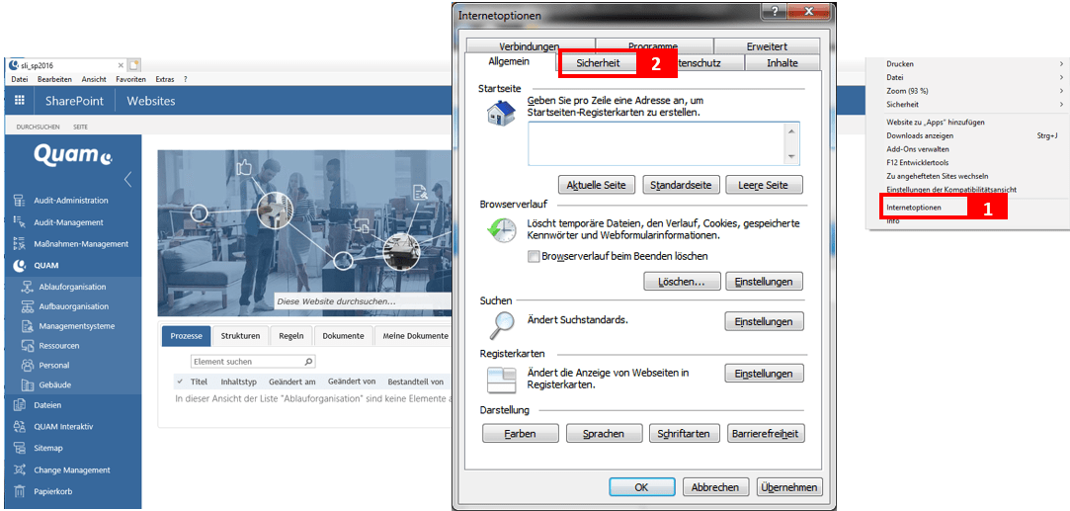
Task: Click the Personal icon
Action: pyautogui.click(x=28, y=365)
